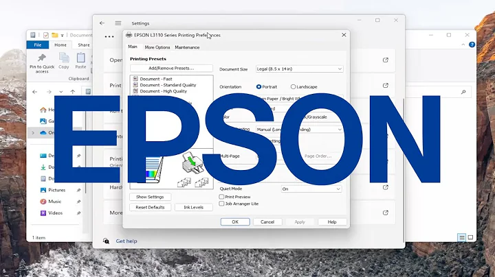The image size is (495, 277).
Task: Open the Quiet Mode dropdown
Action: pyautogui.click(x=311, y=189)
